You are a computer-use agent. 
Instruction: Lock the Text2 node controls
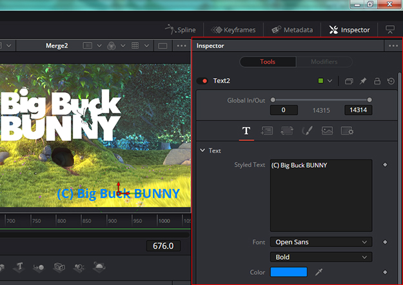tap(377, 81)
